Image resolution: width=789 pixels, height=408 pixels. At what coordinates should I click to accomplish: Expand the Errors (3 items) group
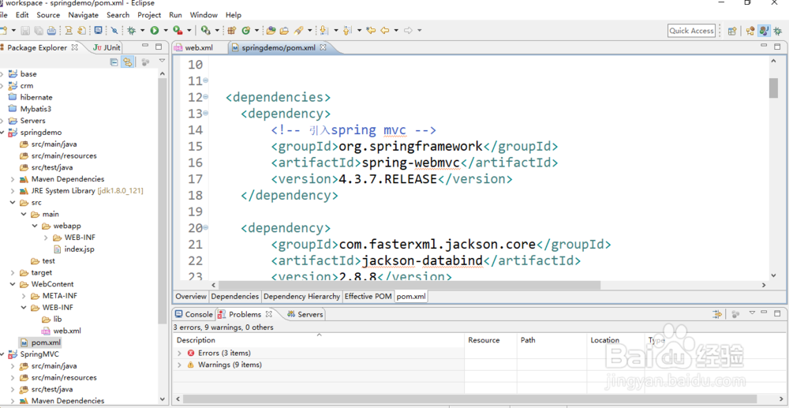180,354
